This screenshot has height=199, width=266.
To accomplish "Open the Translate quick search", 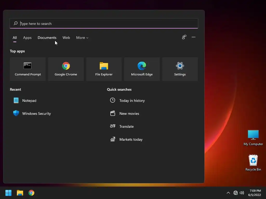I will pyautogui.click(x=122, y=126).
